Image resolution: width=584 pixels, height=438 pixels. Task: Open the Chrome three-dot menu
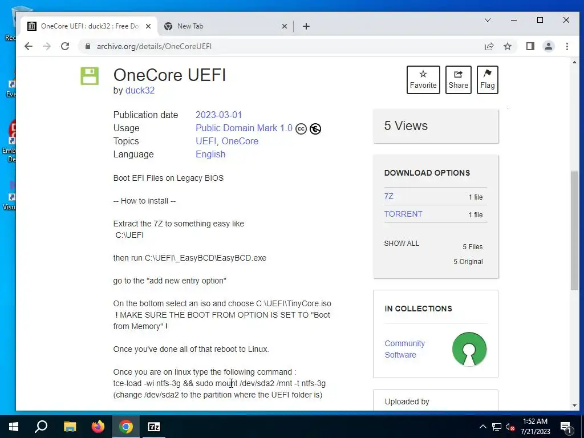567,46
